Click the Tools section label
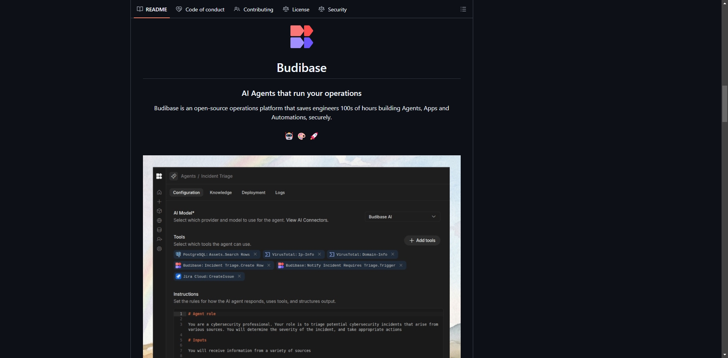 tap(179, 237)
